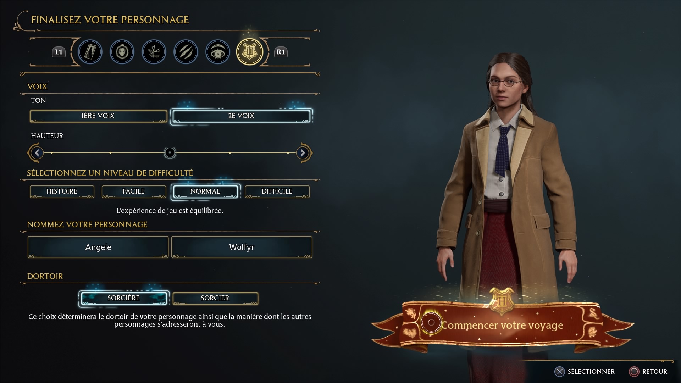This screenshot has width=681, height=383.
Task: Open the face mask customization tab
Action: [122, 52]
